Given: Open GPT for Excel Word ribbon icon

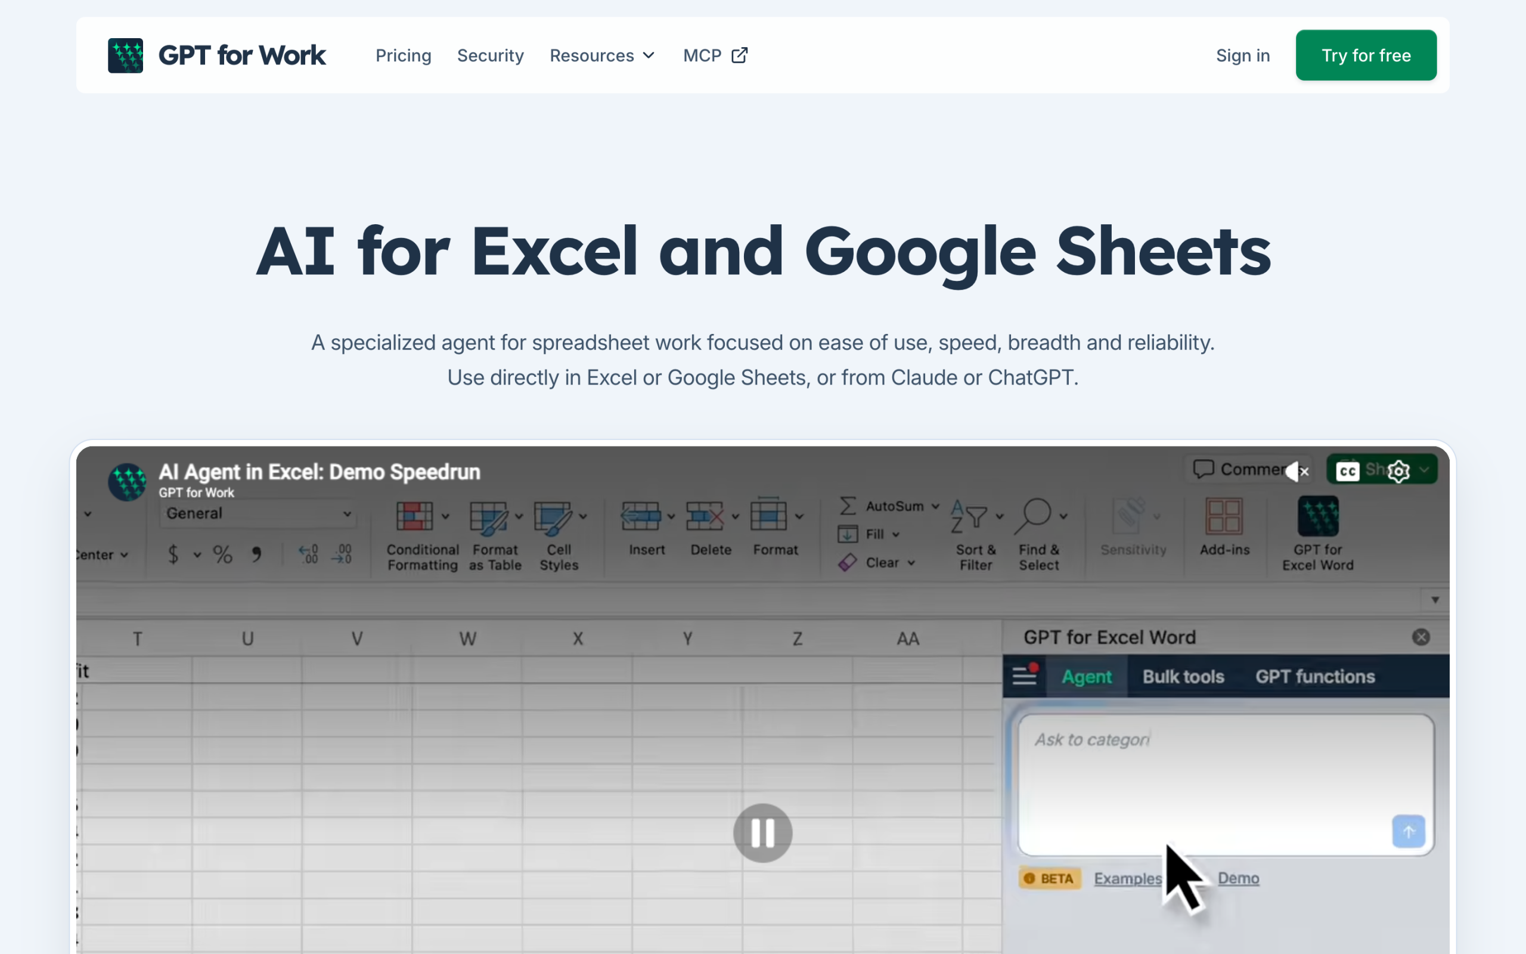Looking at the screenshot, I should (1318, 516).
